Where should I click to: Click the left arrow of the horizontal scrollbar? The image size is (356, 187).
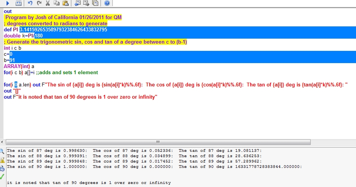[x=3, y=142]
